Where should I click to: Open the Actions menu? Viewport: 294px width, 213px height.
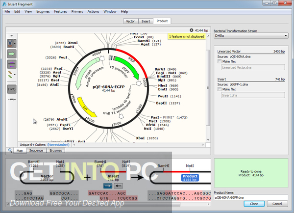pyautogui.click(x=93, y=11)
